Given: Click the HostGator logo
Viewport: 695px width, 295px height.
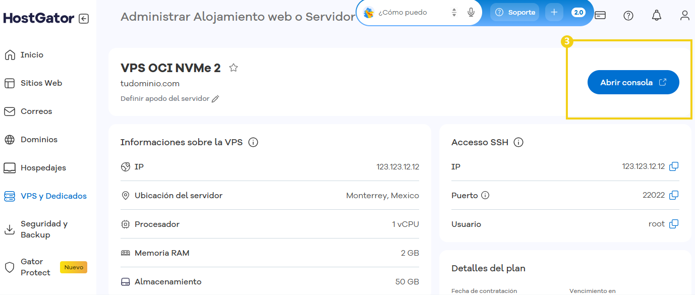Looking at the screenshot, I should coord(39,19).
